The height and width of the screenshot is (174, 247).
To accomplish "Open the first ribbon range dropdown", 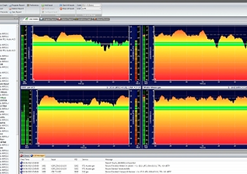I will pos(92,5).
